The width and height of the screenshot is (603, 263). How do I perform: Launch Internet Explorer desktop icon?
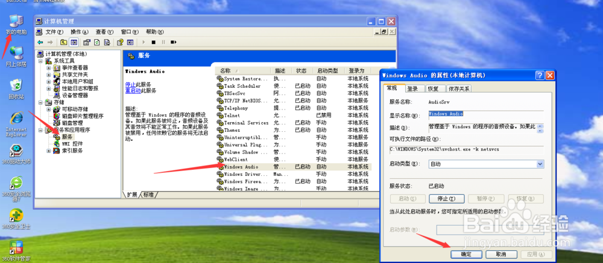click(16, 125)
